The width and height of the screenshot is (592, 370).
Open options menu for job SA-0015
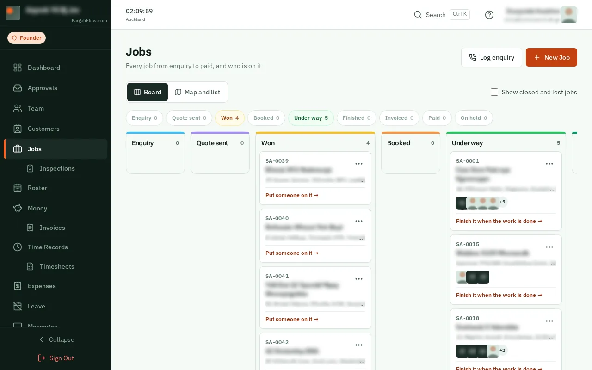[x=549, y=247]
